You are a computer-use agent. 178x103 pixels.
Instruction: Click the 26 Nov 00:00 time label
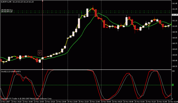pyautogui.click(x=106, y=102)
